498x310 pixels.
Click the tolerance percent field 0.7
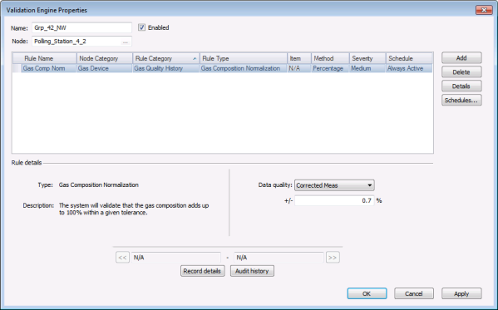(x=334, y=201)
